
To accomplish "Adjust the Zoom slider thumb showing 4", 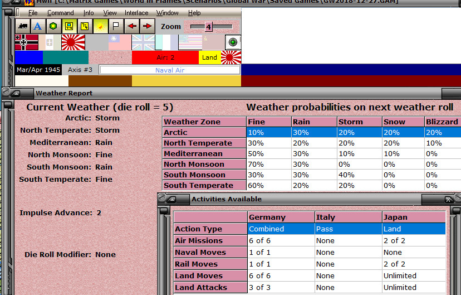I will coord(208,27).
